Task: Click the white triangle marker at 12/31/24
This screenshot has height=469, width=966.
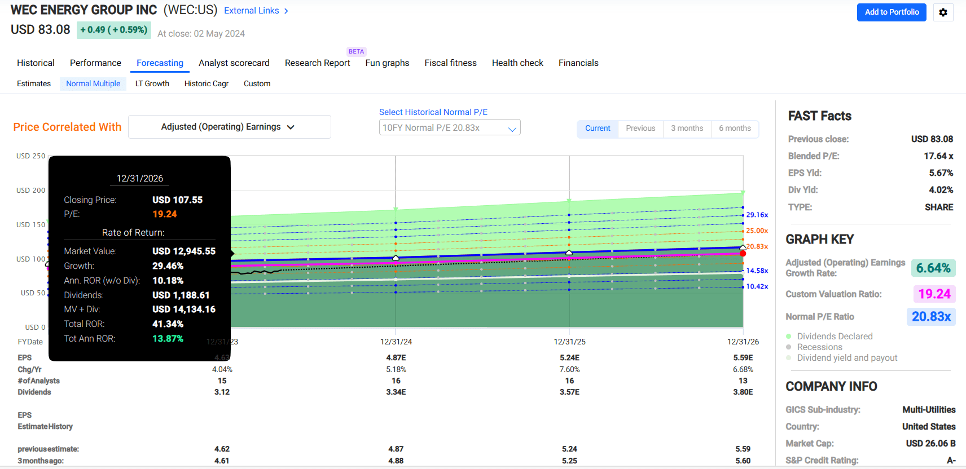Action: 396,258
